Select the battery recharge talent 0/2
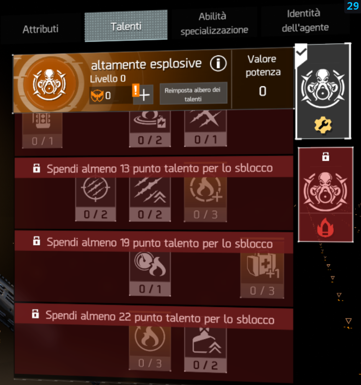 pos(150,129)
